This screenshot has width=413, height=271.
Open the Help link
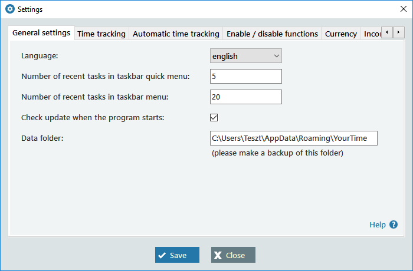[377, 224]
